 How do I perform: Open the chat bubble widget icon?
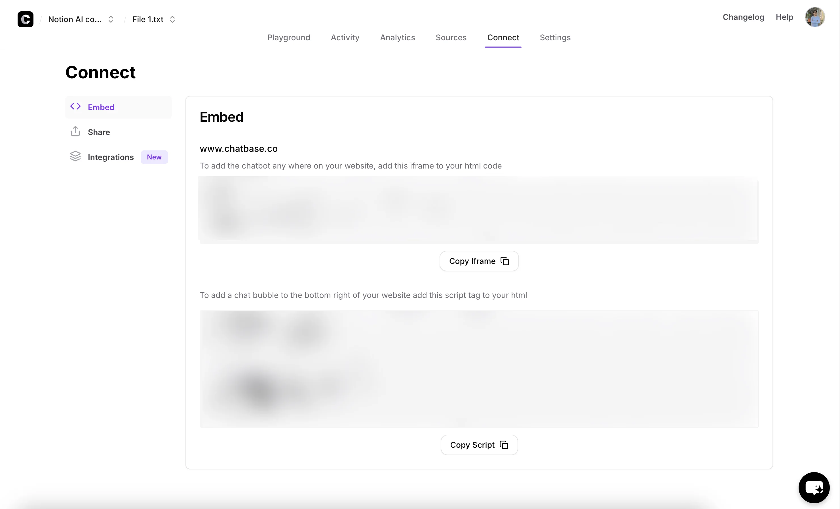point(814,487)
